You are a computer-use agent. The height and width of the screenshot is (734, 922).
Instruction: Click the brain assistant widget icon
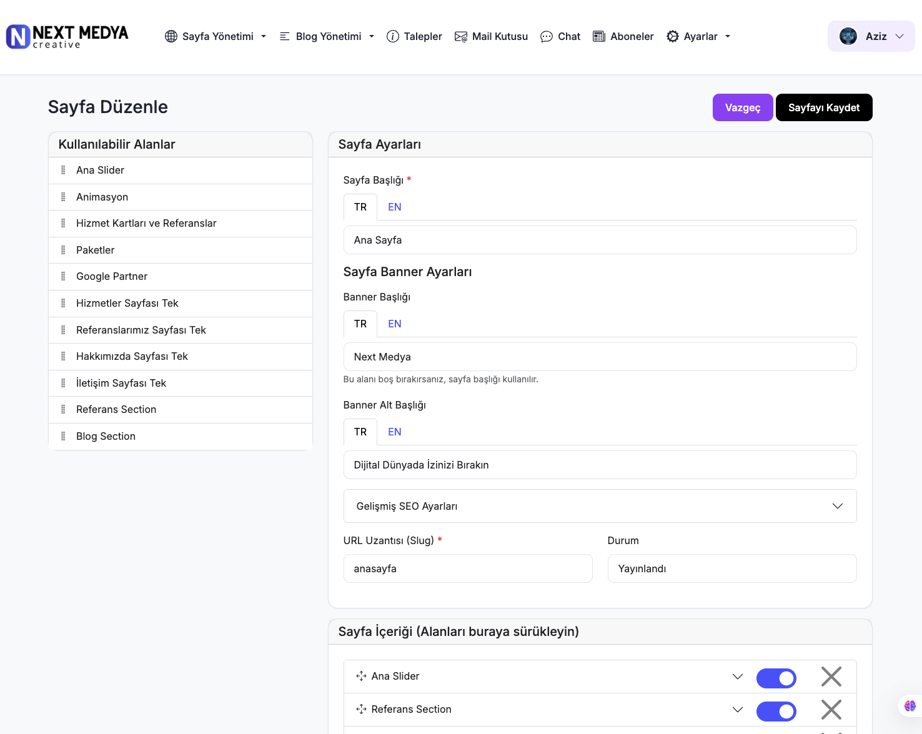tap(910, 706)
